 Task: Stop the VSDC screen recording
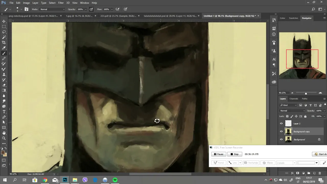235,154
